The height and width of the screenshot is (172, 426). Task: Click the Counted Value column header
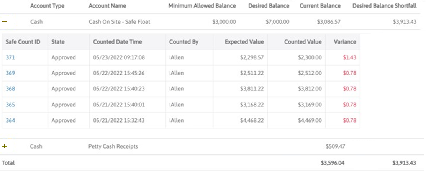[303, 42]
